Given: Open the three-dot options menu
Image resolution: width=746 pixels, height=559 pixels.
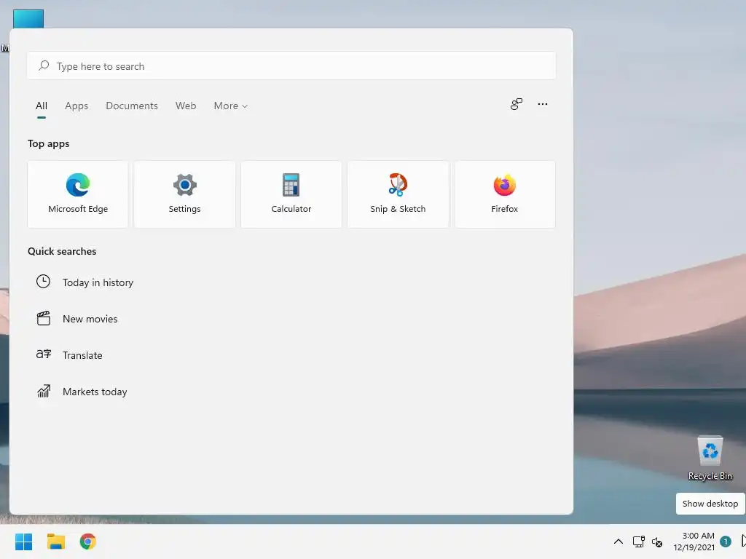Looking at the screenshot, I should (542, 104).
